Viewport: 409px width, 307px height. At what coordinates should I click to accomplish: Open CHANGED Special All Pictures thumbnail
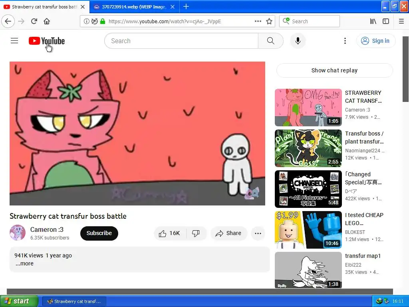pos(308,189)
